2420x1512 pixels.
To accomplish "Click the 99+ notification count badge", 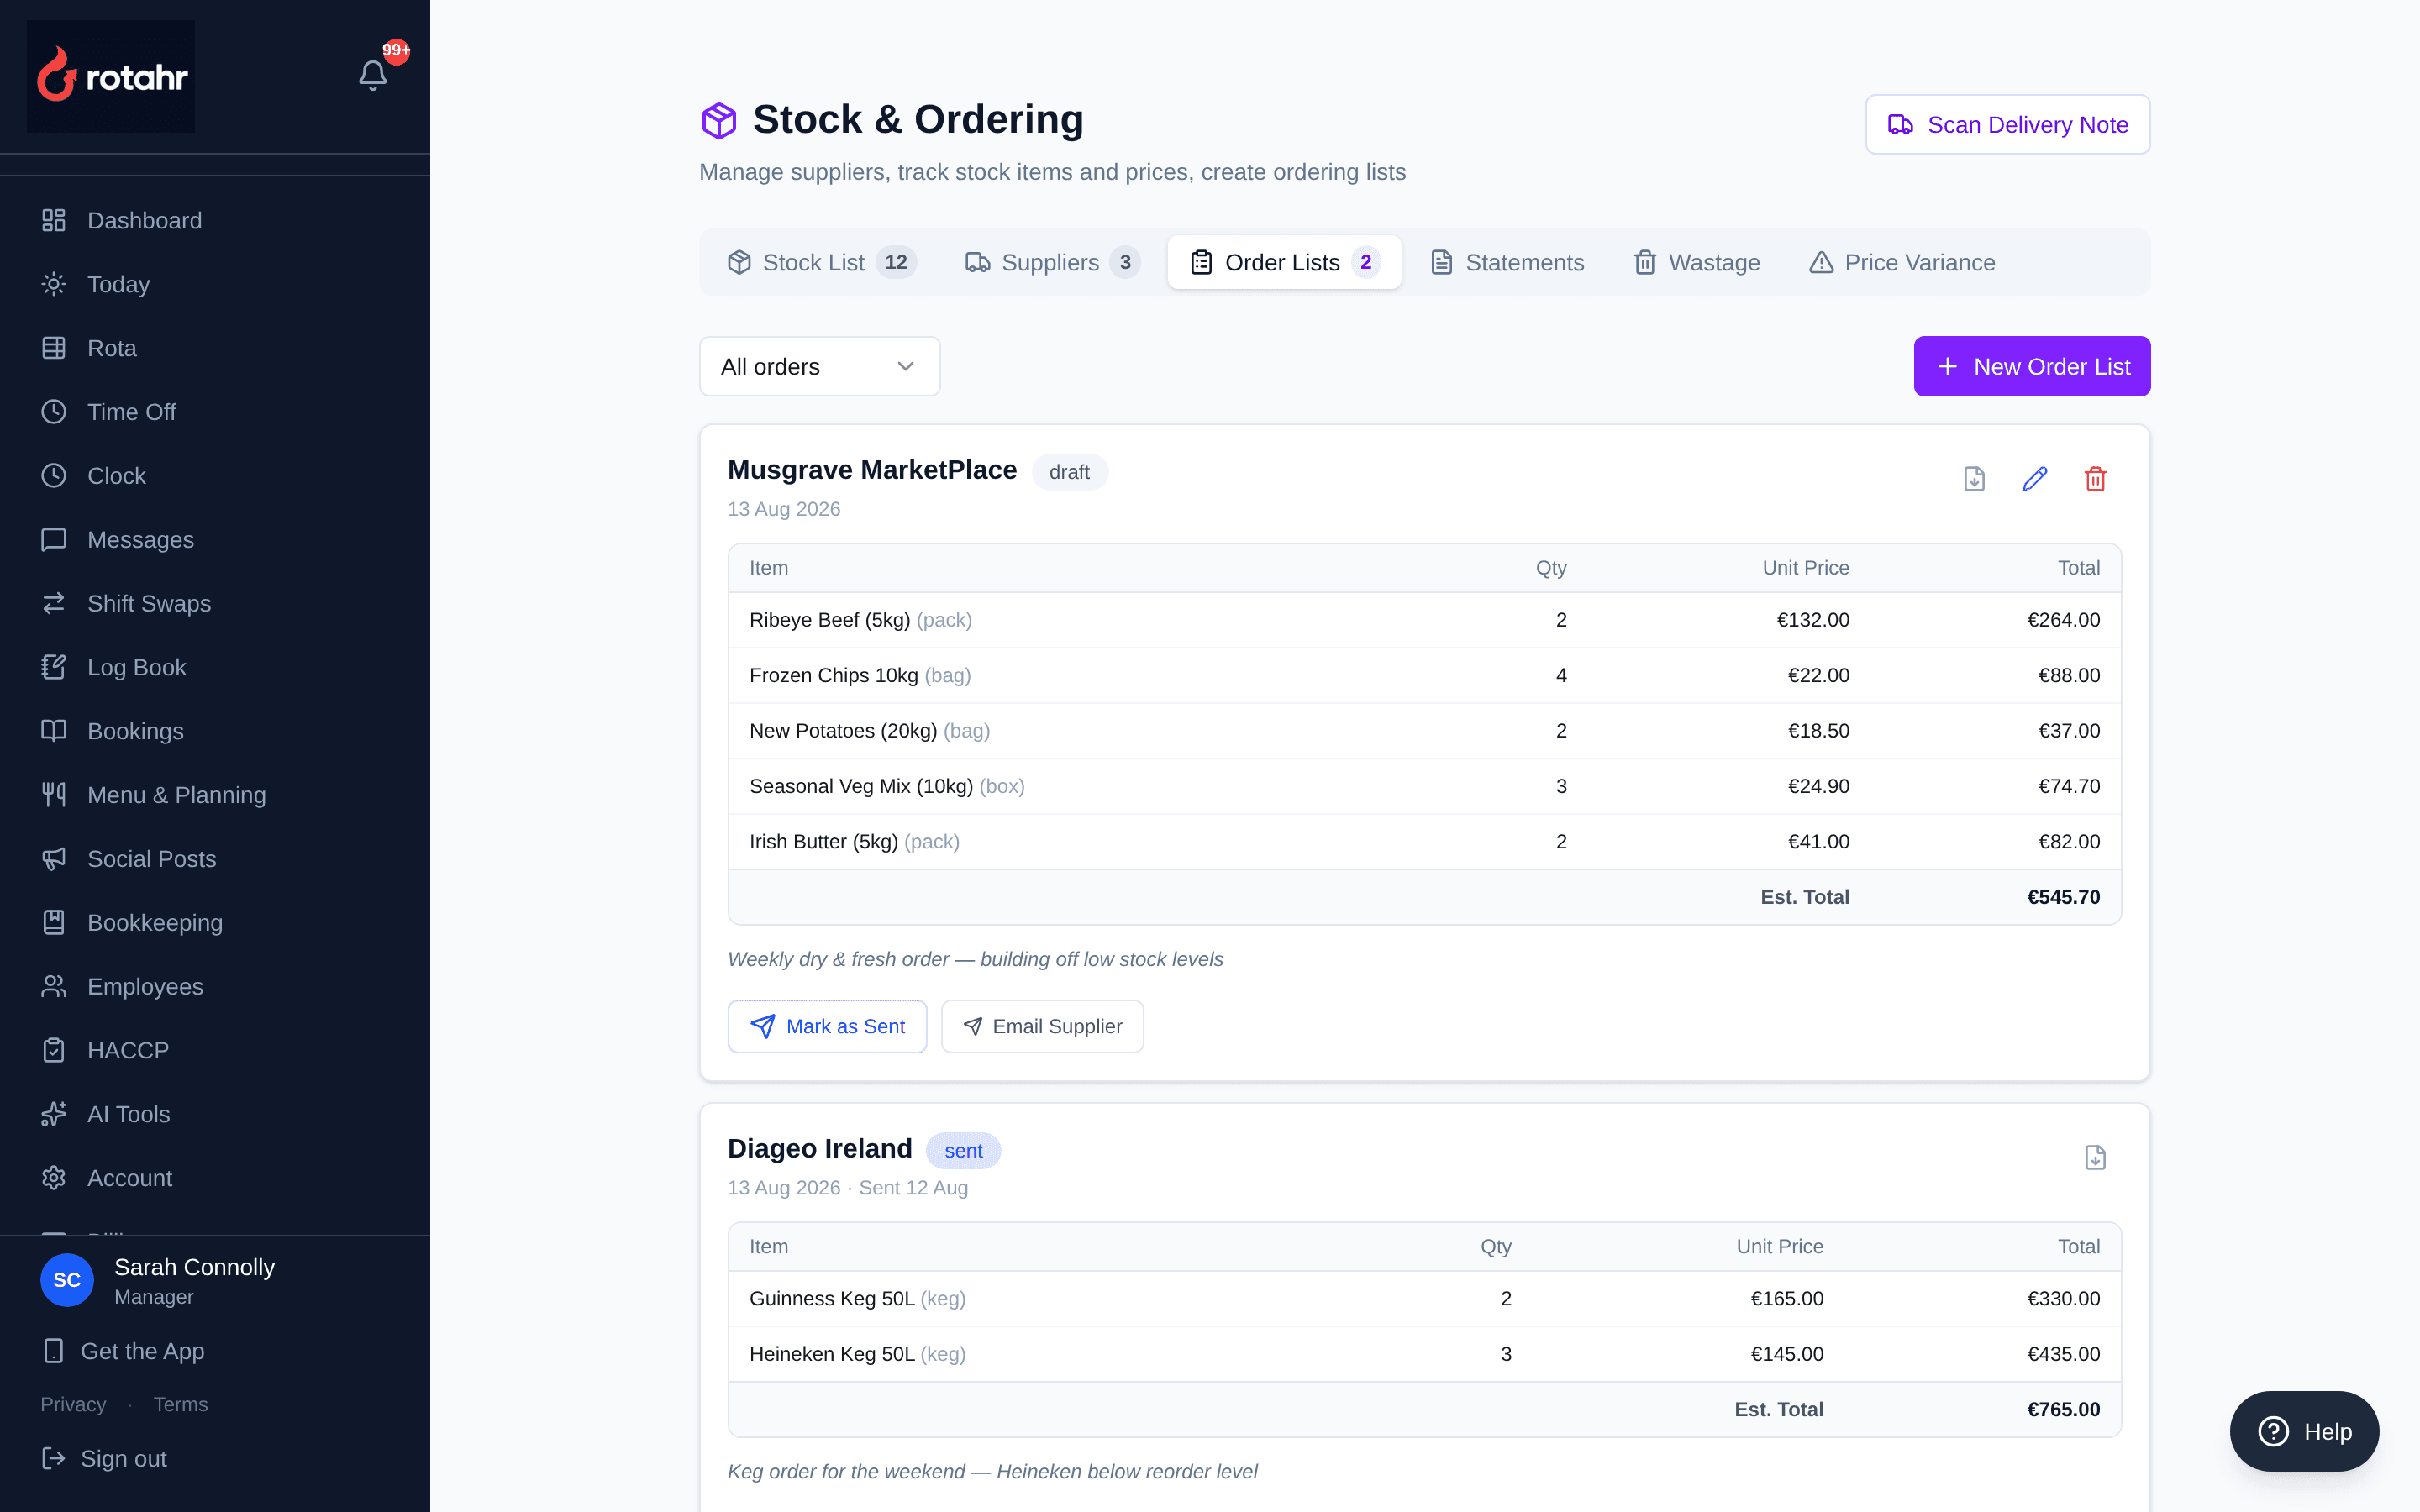I will click(x=396, y=50).
